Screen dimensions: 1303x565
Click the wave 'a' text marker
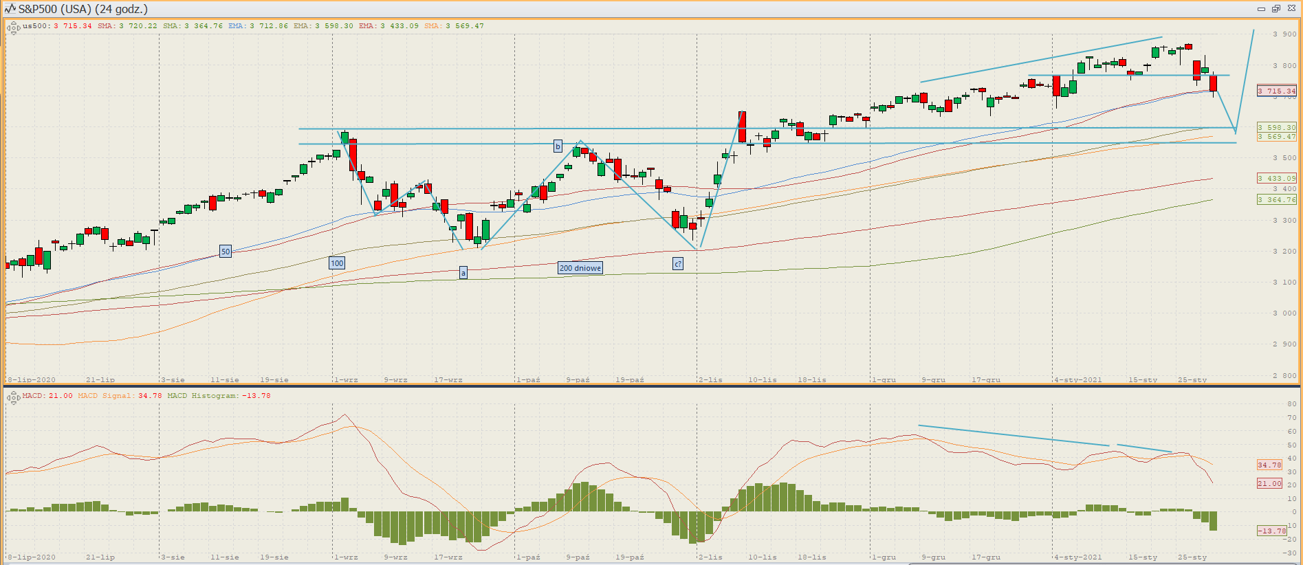[463, 274]
